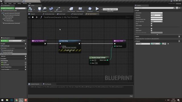
Task: Click the Add Component button
Action: (x=8, y=8)
